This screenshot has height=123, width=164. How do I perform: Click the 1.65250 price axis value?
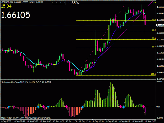(160, 59)
